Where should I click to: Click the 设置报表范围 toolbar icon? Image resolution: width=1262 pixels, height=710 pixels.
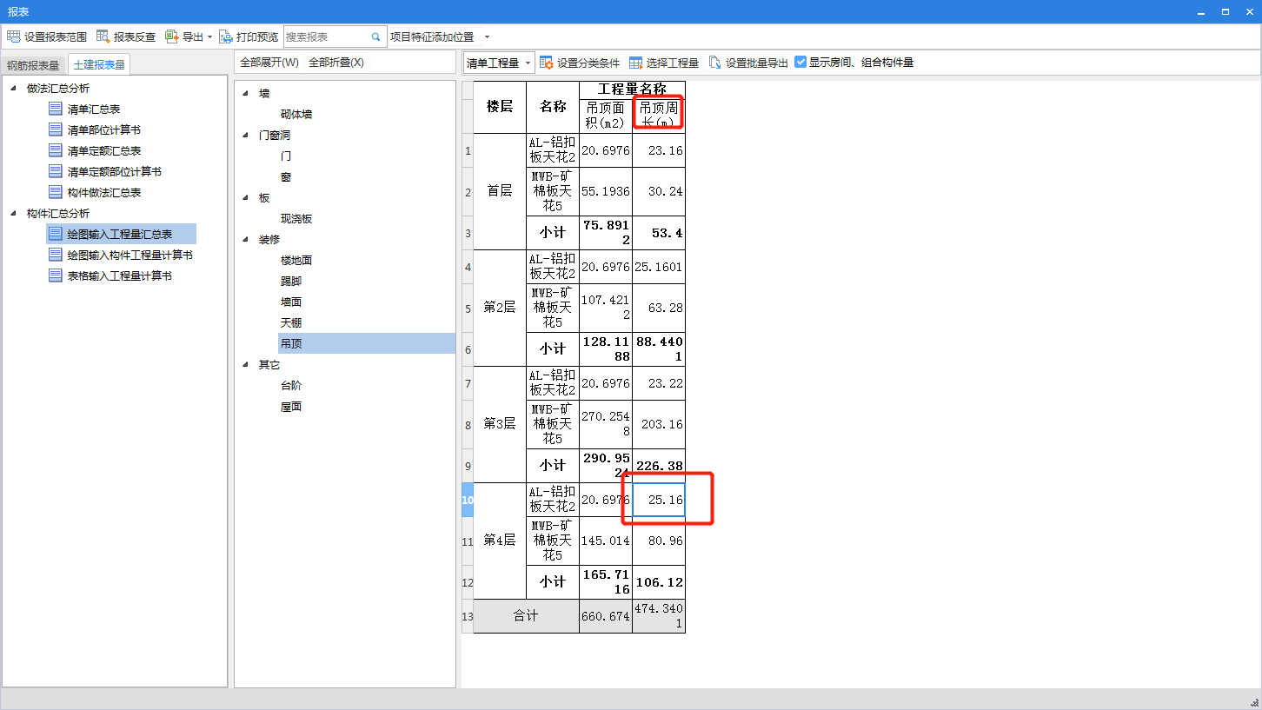coord(13,36)
